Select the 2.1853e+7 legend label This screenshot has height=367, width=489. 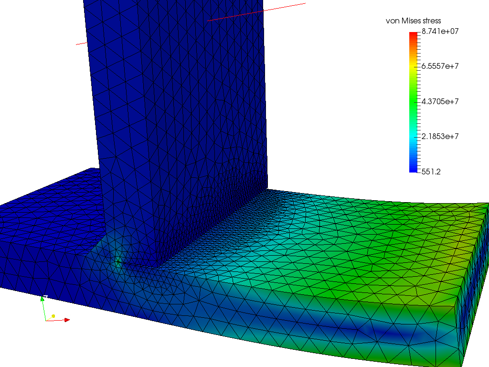point(440,136)
